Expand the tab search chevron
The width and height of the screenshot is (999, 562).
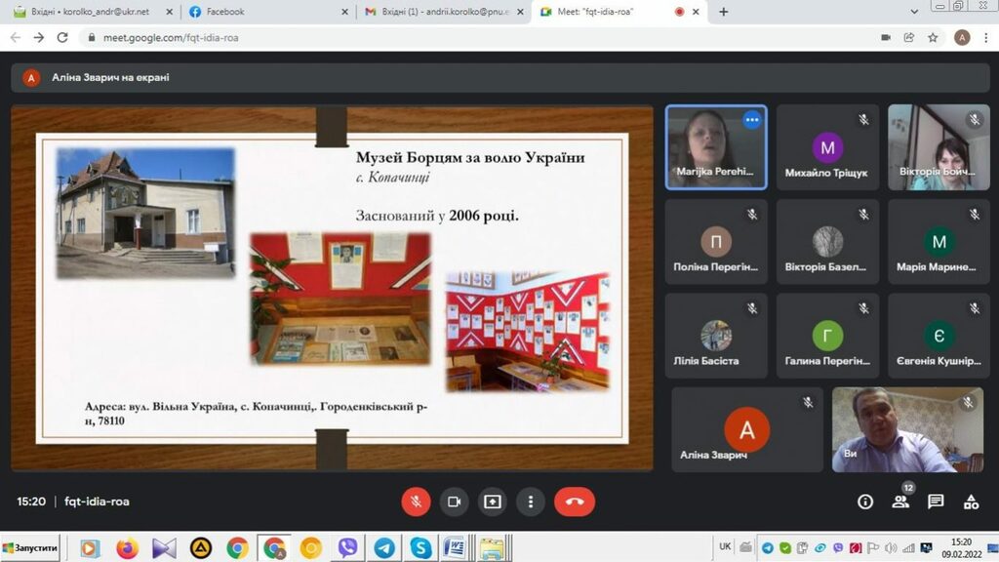pyautogui.click(x=913, y=12)
